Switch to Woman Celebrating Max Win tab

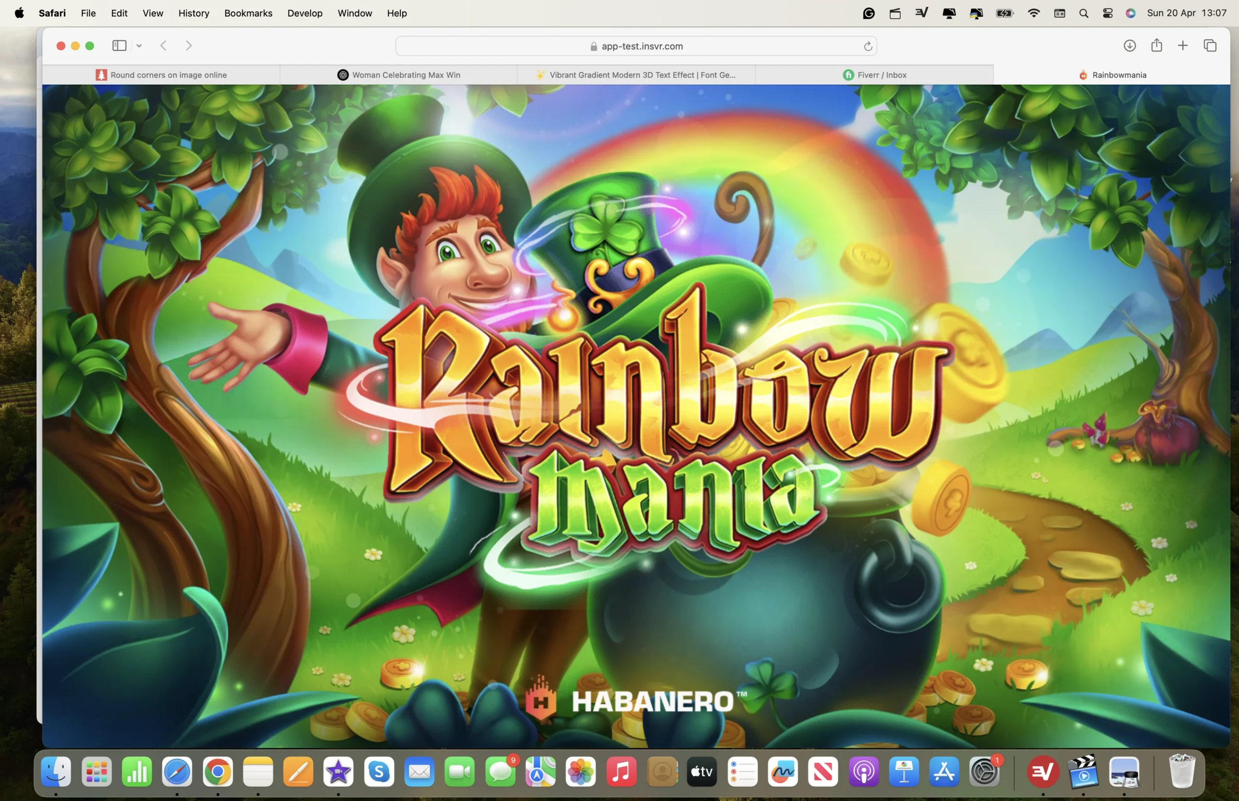[398, 75]
